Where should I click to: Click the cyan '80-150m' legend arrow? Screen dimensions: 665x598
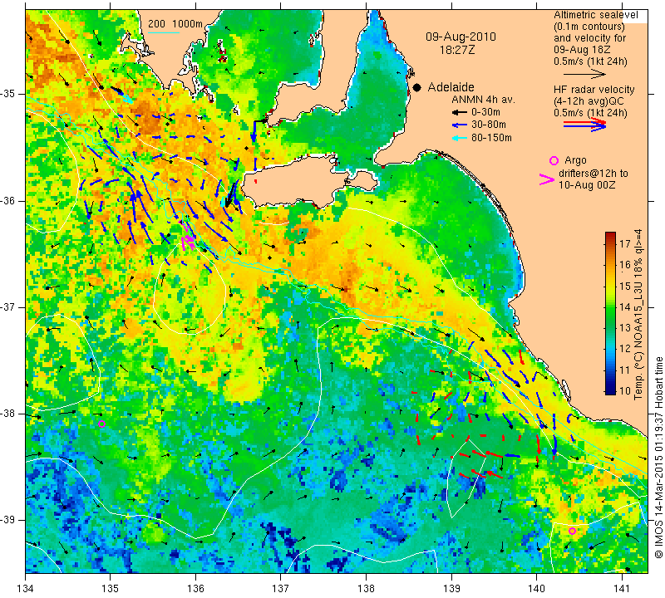coord(460,138)
